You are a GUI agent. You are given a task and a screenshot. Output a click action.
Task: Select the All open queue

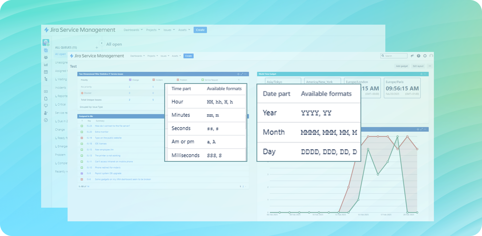click(61, 54)
